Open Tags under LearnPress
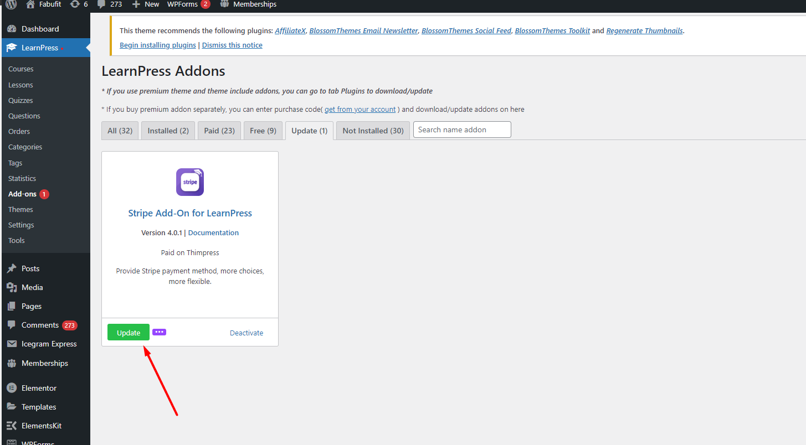This screenshot has height=445, width=806. pos(16,163)
